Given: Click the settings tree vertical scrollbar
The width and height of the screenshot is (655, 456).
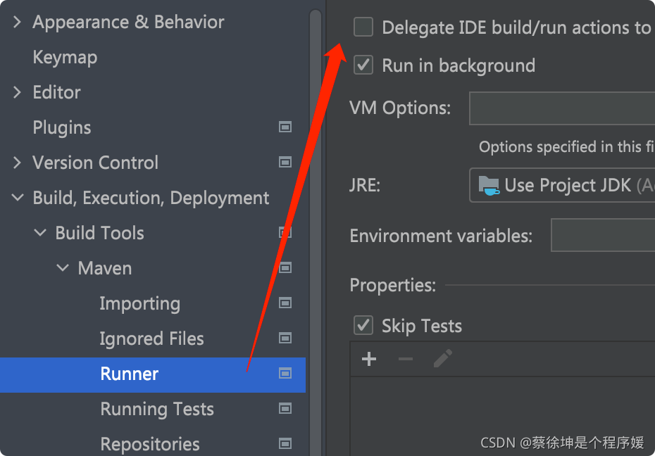Looking at the screenshot, I should click(x=316, y=232).
